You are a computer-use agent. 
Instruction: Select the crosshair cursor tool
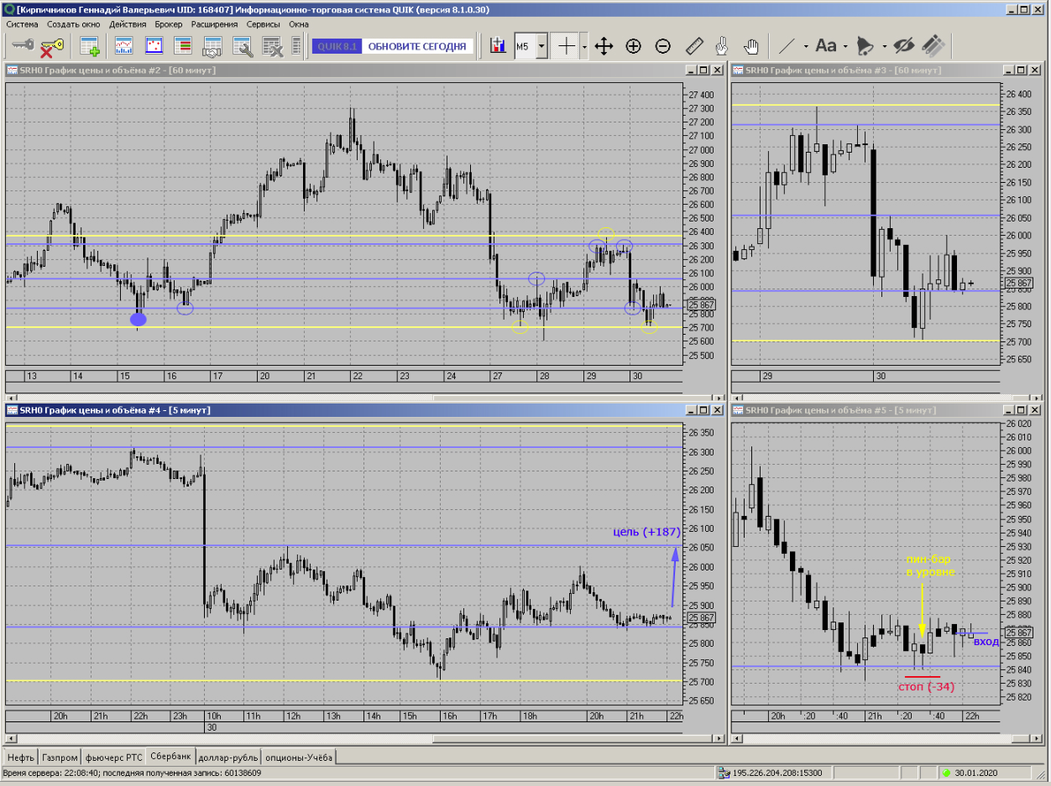567,46
